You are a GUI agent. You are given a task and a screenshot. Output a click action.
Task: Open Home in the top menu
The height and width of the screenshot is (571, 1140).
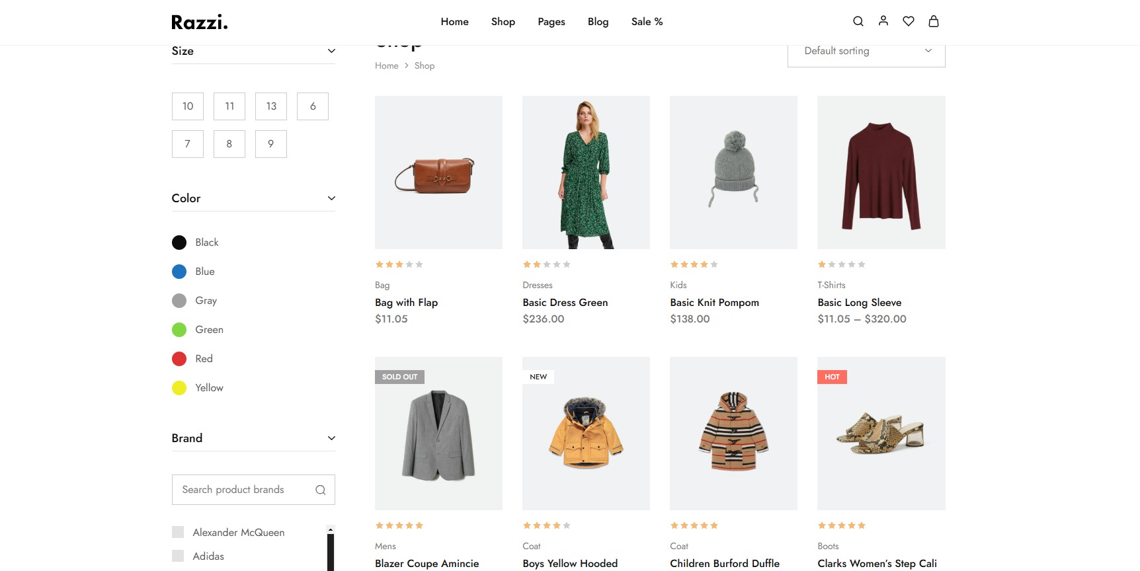(x=455, y=22)
